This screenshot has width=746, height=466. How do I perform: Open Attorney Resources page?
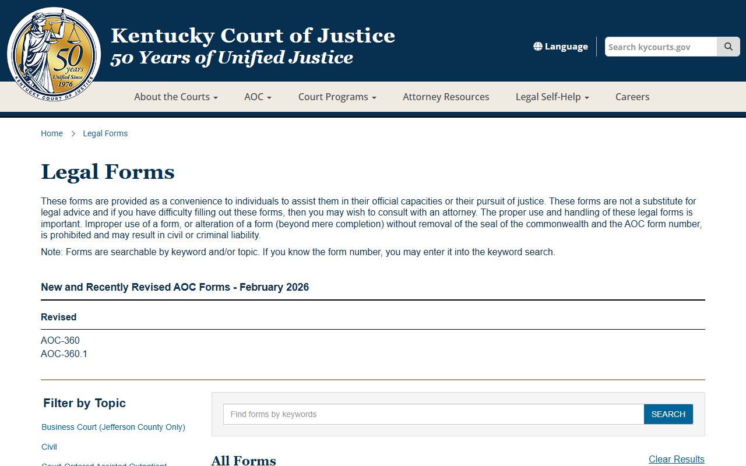(x=446, y=97)
